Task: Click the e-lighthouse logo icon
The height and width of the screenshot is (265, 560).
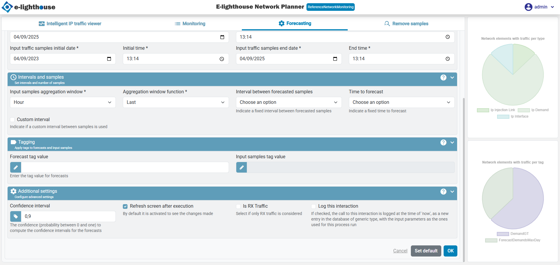Action: [x=7, y=7]
